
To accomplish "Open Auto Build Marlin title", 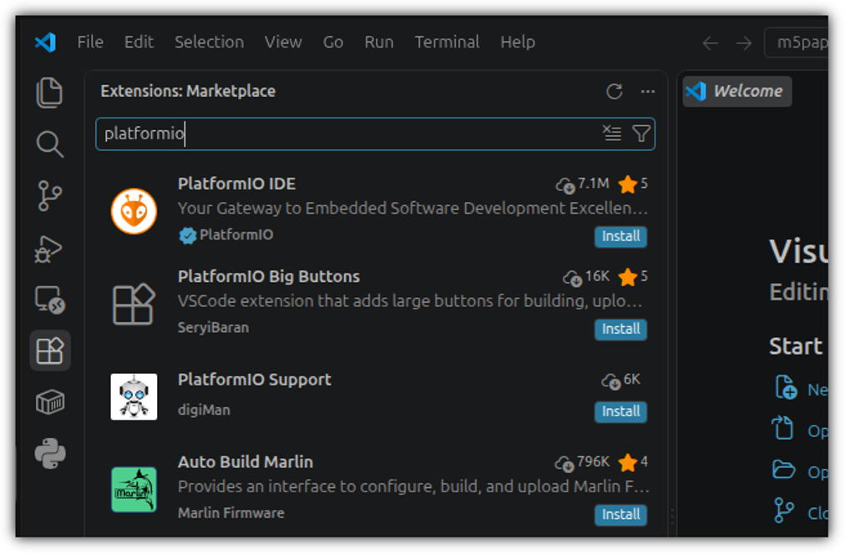I will [x=245, y=462].
